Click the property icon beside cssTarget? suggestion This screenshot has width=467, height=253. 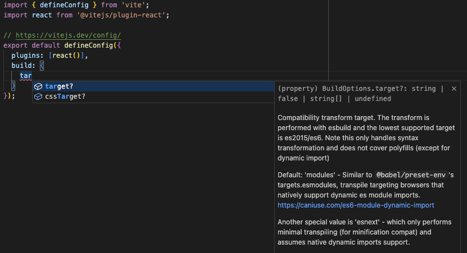tap(38, 96)
